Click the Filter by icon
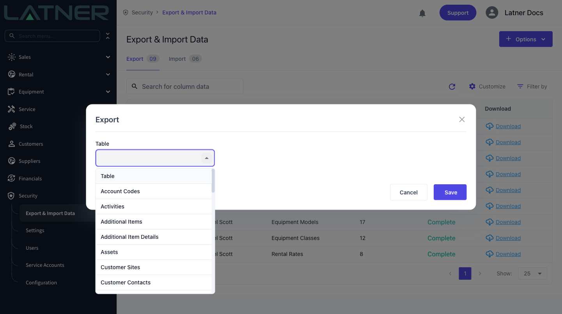Viewport: 562px width, 314px height. [520, 86]
